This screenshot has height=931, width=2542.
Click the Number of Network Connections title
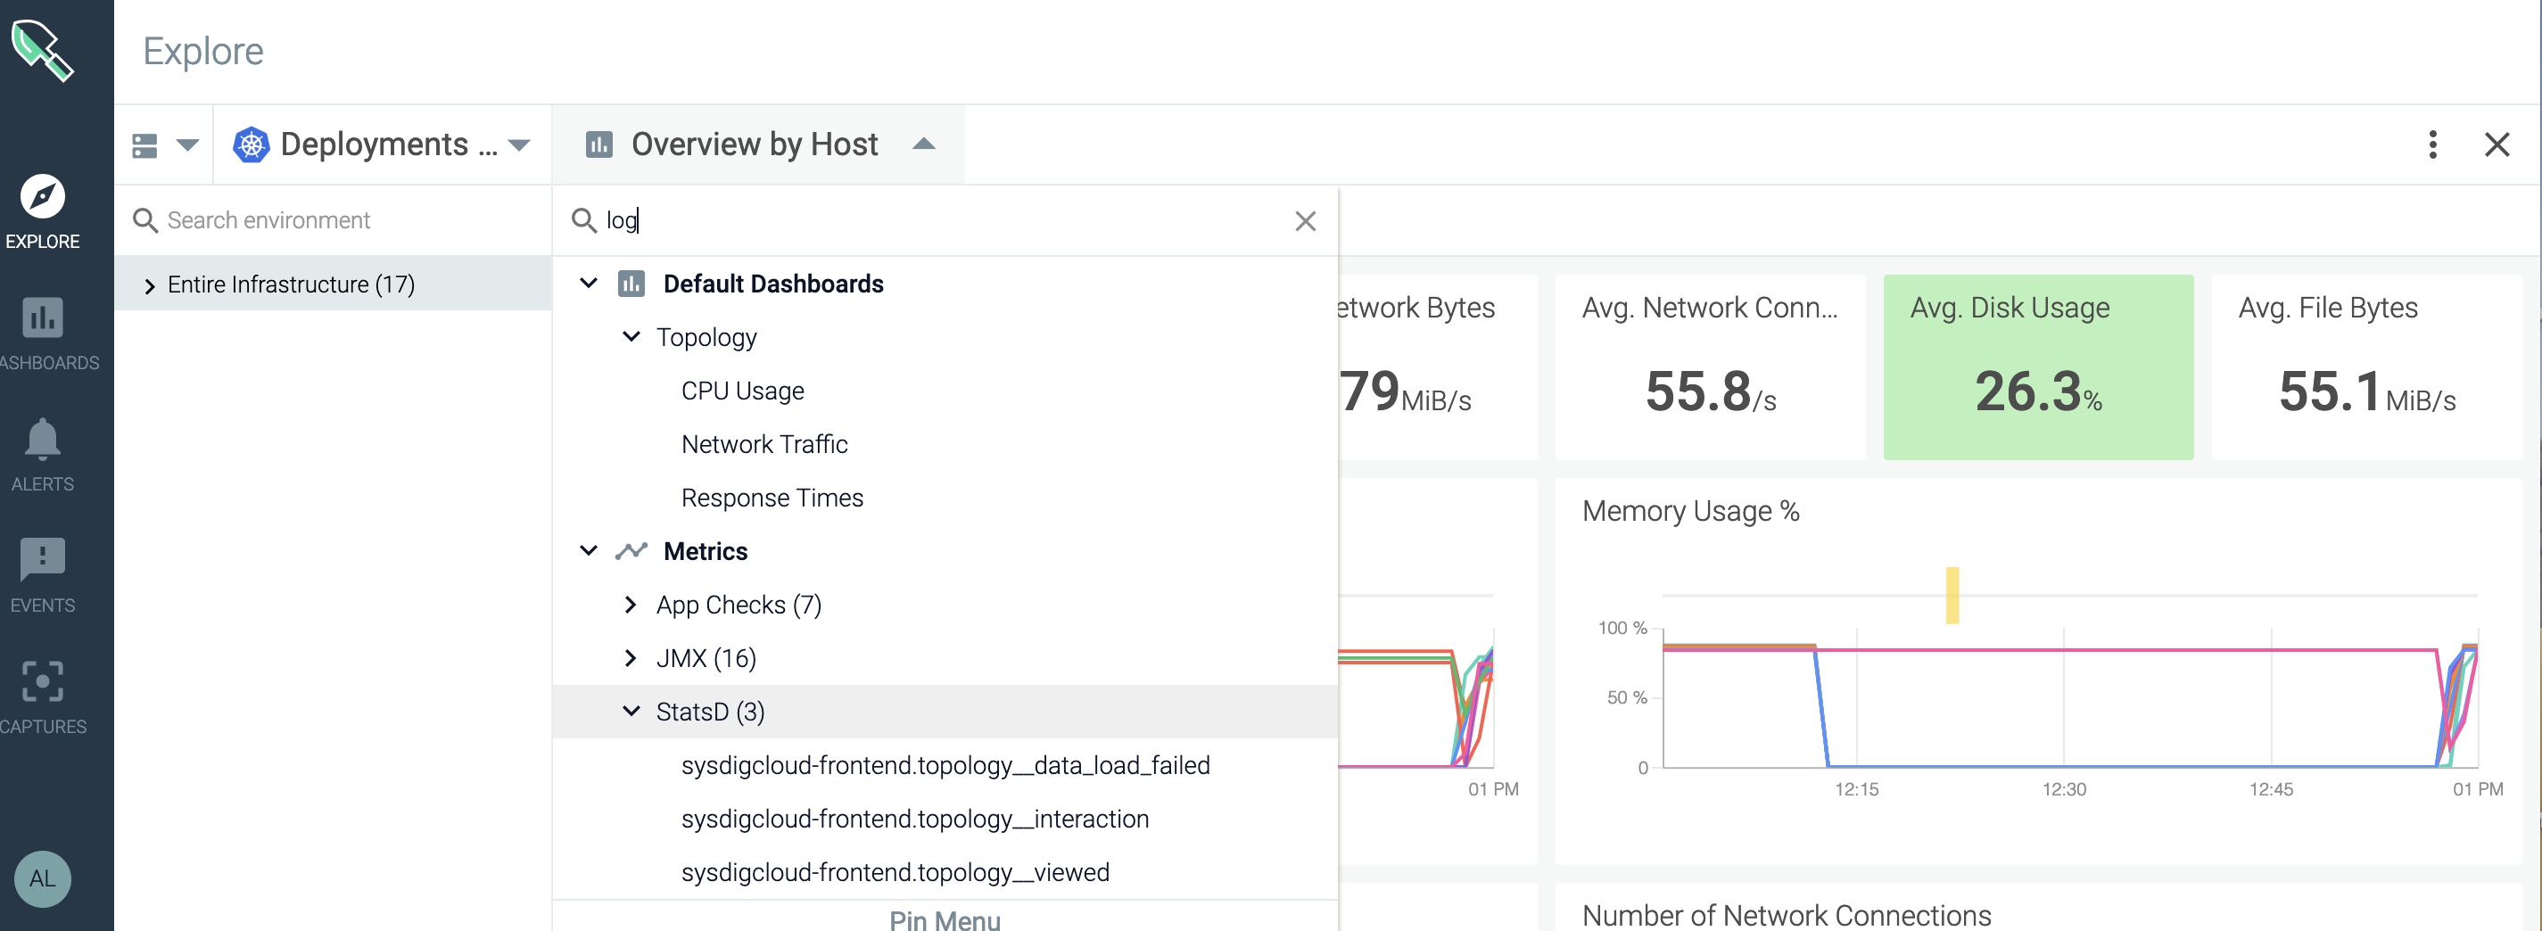[1787, 915]
